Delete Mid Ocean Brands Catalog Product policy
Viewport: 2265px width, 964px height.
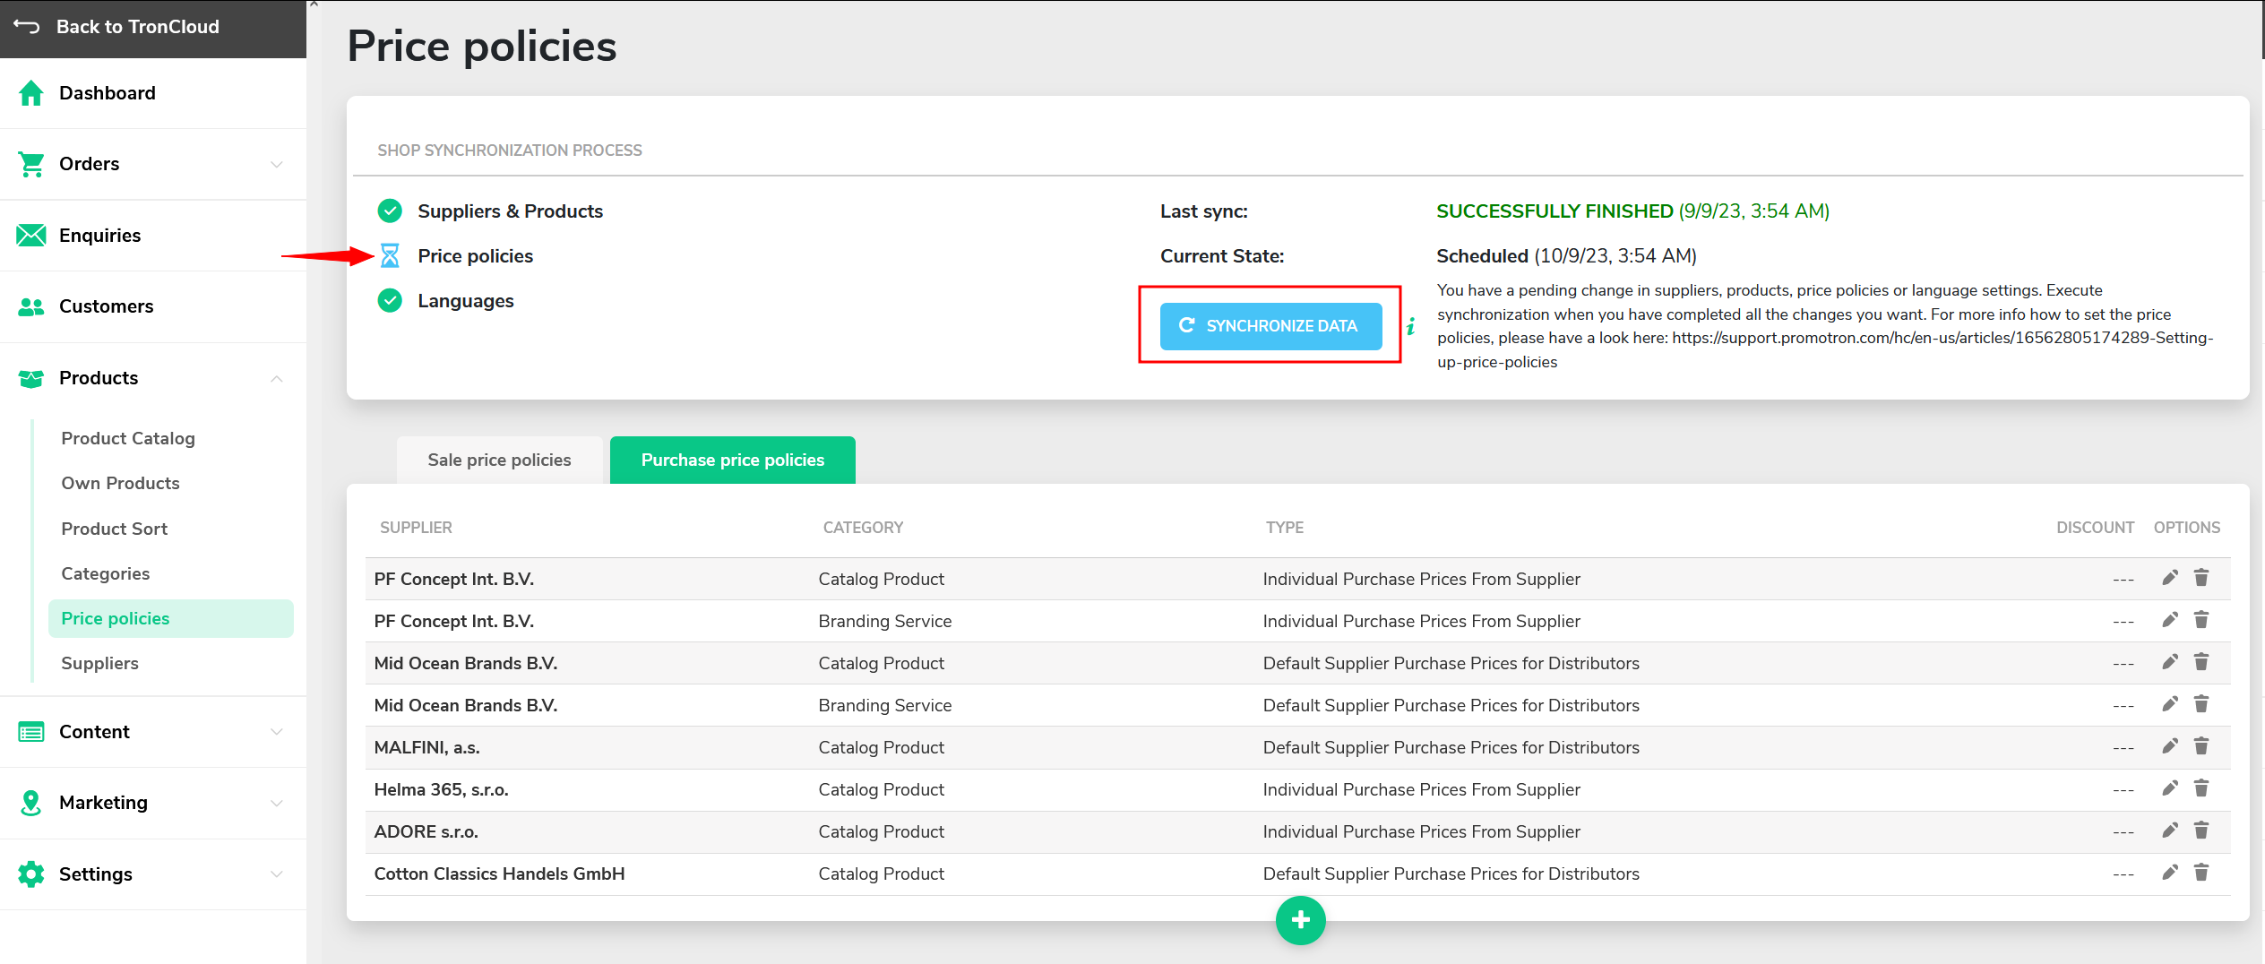[x=2201, y=662]
